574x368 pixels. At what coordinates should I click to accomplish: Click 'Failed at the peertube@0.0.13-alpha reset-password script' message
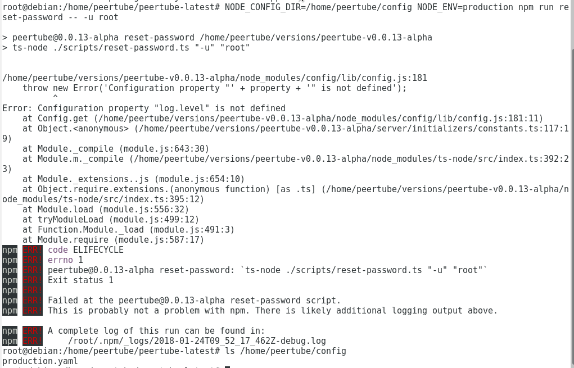[x=194, y=301]
